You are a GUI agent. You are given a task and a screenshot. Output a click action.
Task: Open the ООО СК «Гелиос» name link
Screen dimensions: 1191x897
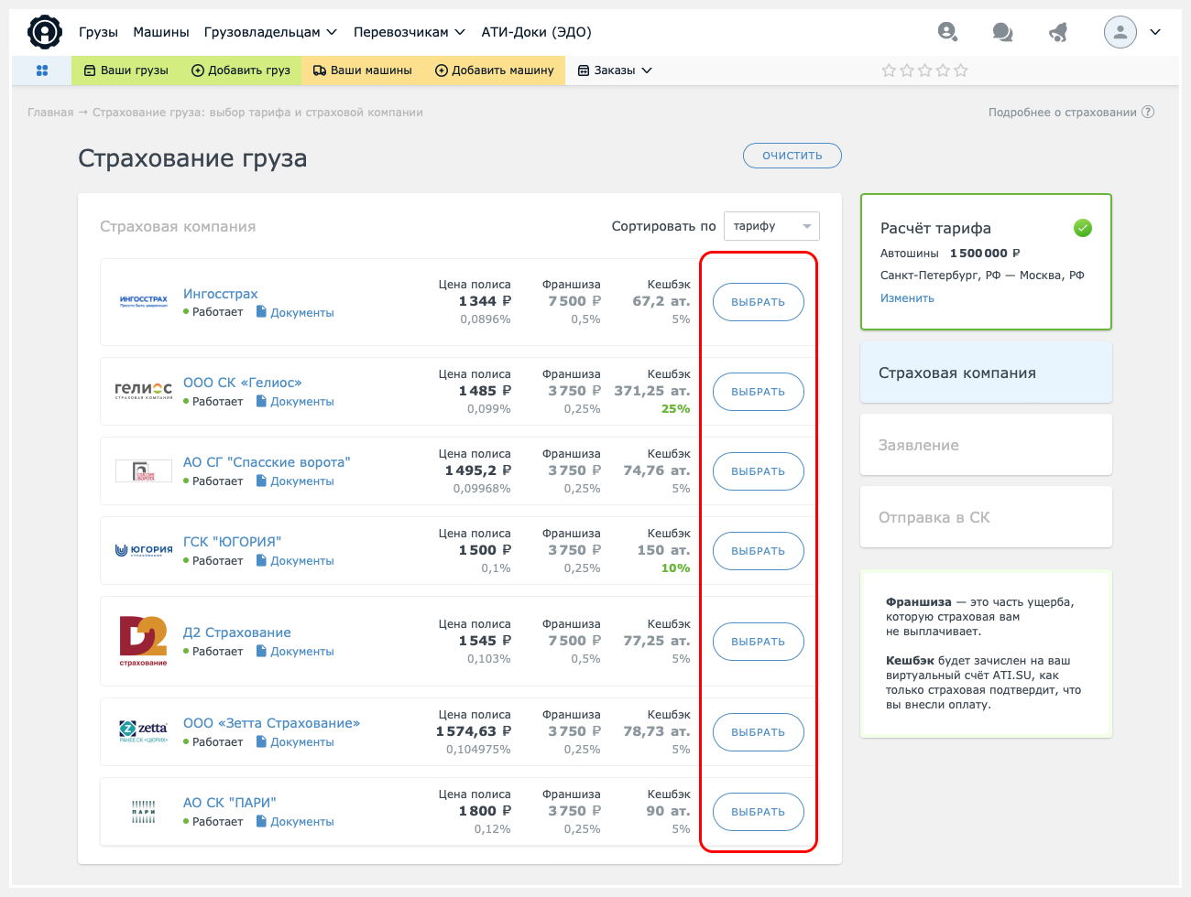(243, 383)
